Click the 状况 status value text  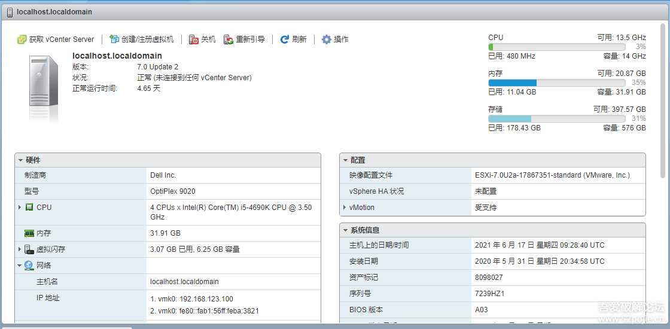coord(194,78)
